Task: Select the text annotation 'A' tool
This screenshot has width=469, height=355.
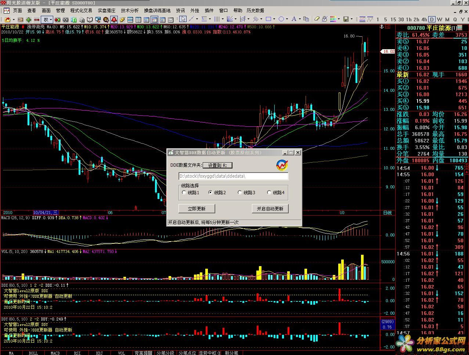Action: 294,19
